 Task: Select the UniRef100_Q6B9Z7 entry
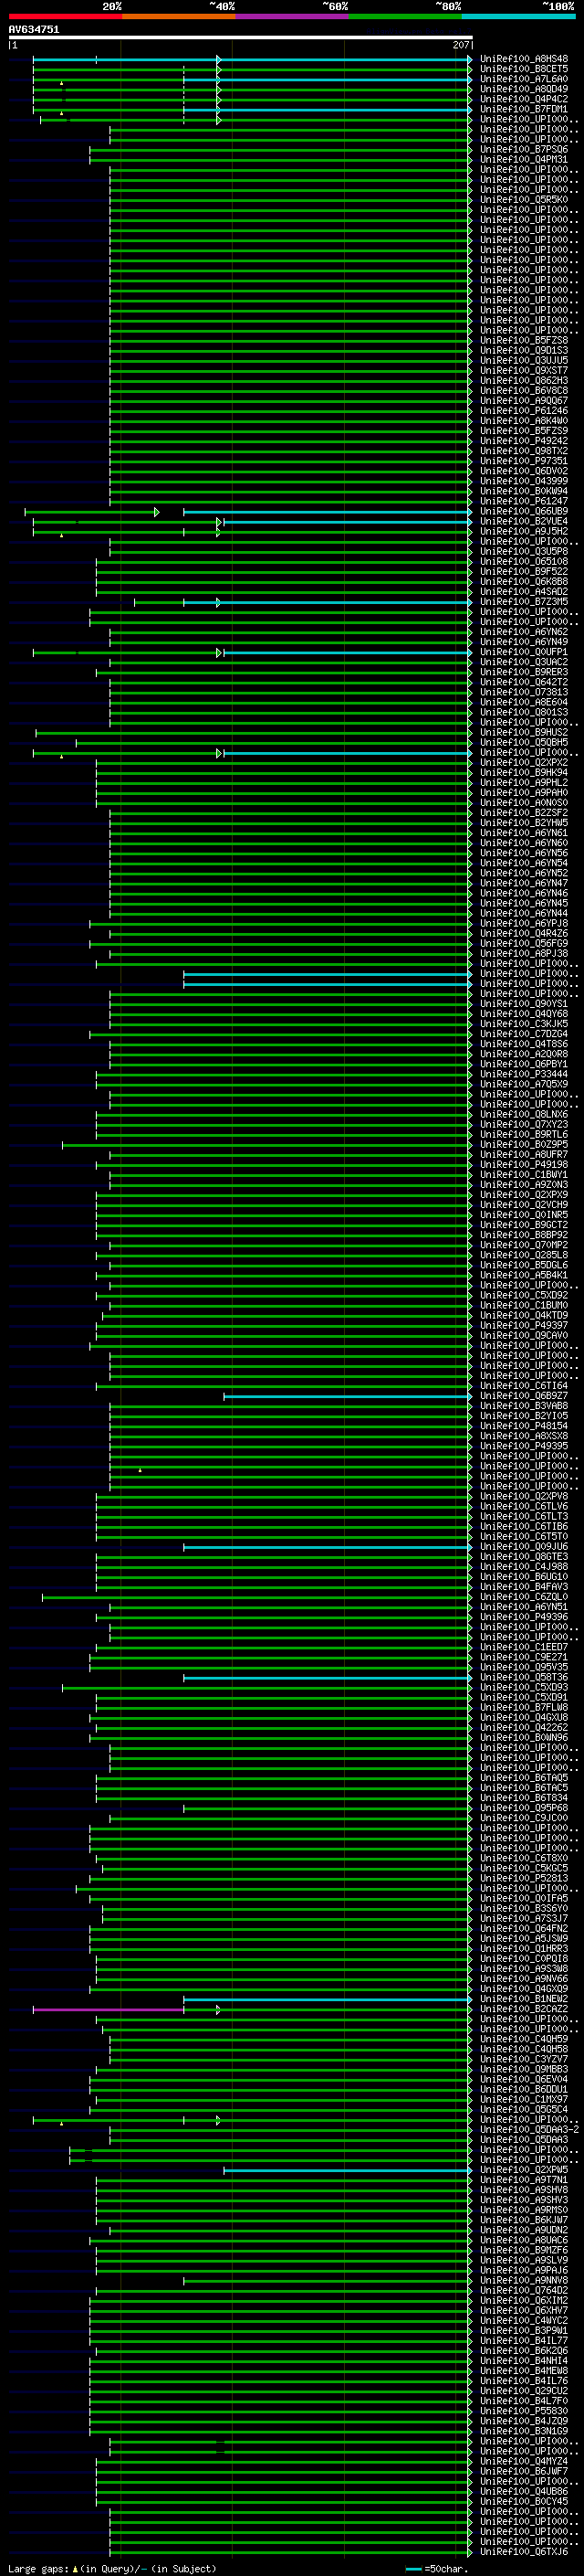[524, 1395]
